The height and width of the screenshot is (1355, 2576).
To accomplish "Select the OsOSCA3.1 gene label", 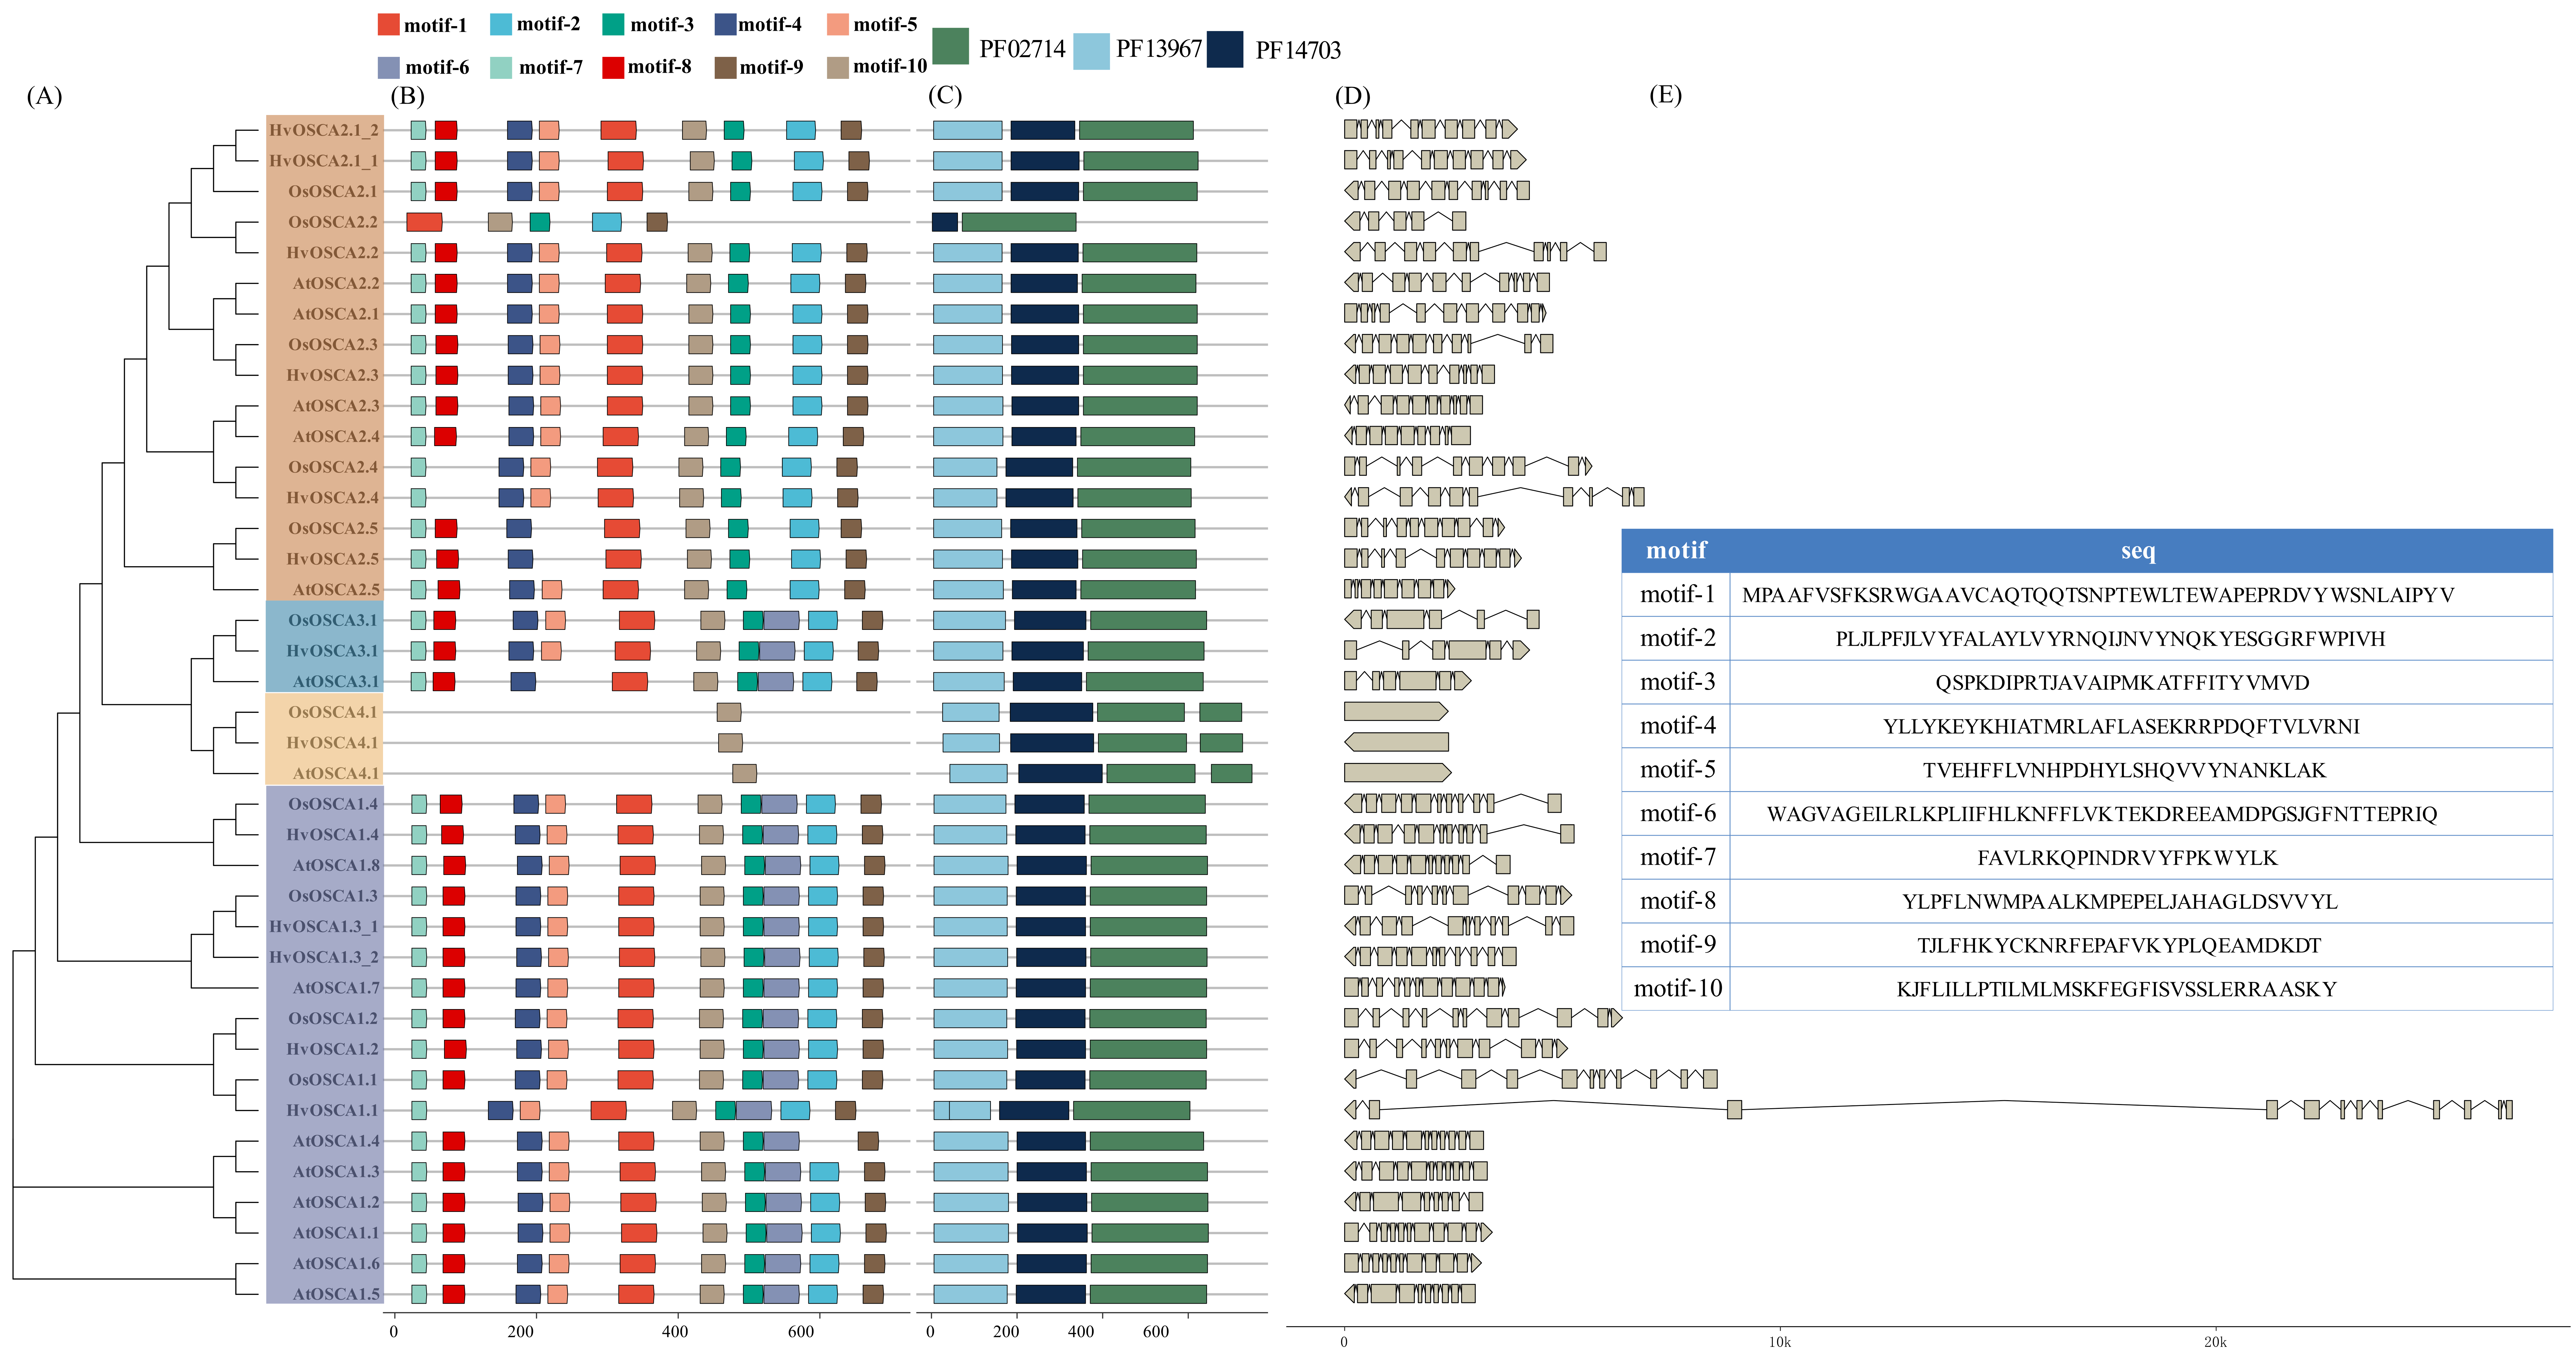I will click(x=333, y=620).
